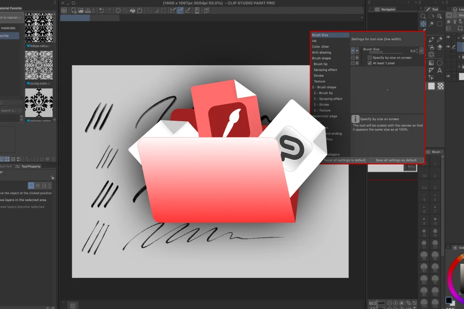Screen dimensions: 464x309
Task: Click the Fill bucket icon in command bar
Action: pyautogui.click(x=132, y=10)
